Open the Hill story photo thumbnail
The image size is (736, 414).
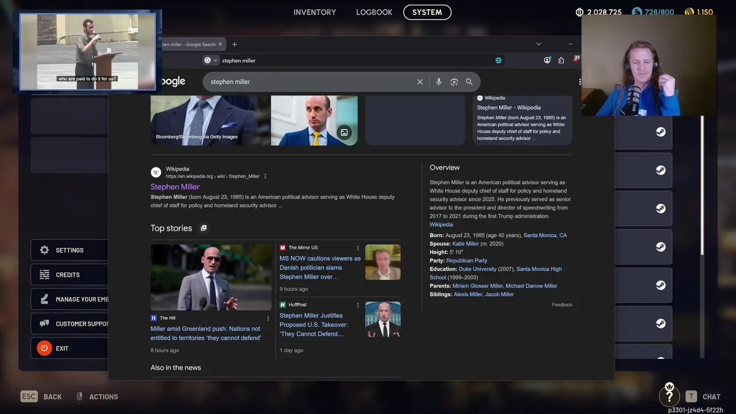point(211,277)
